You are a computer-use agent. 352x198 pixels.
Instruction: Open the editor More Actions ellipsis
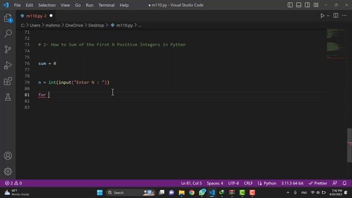[x=344, y=15]
